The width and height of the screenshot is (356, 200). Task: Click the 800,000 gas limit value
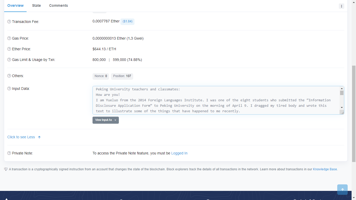[99, 60]
